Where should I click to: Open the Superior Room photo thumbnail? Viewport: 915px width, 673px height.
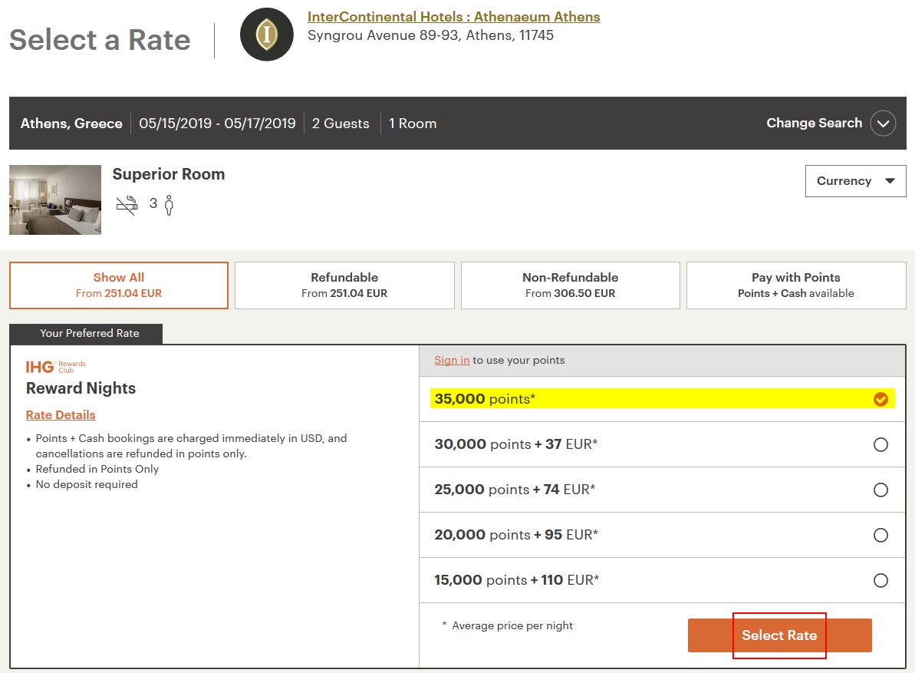tap(55, 200)
